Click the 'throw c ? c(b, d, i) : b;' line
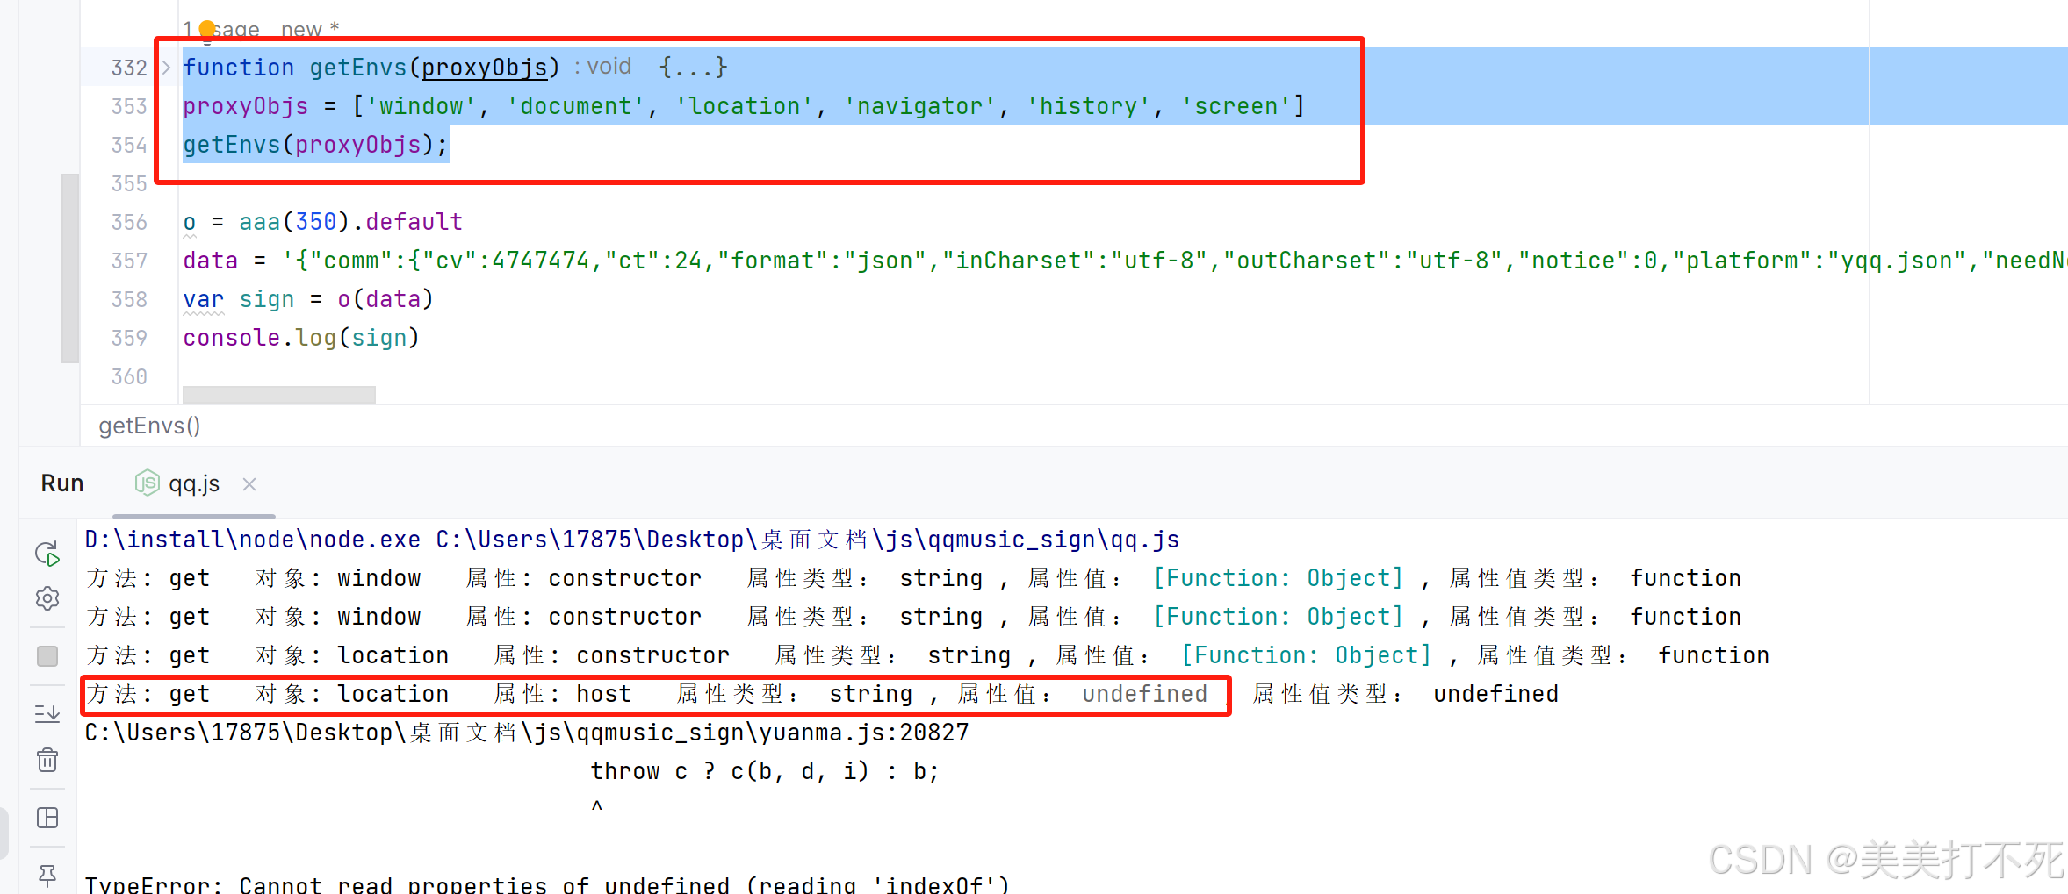The height and width of the screenshot is (894, 2068). (x=764, y=770)
